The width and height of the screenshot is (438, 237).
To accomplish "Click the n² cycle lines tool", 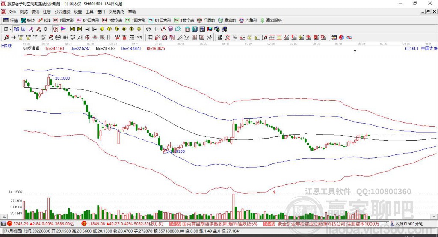I will pos(73,38).
